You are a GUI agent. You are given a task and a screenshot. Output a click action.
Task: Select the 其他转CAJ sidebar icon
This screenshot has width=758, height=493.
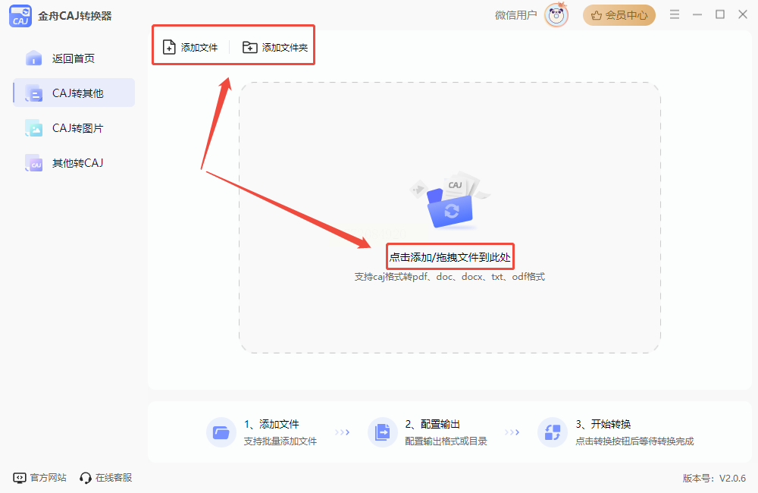(34, 163)
